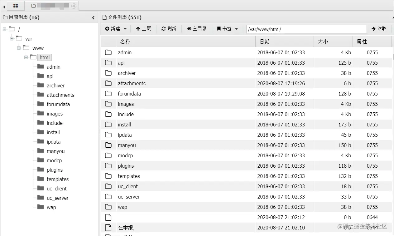394x236 pixels.
Task: Select include folder in directory tree
Action: [x=55, y=123]
